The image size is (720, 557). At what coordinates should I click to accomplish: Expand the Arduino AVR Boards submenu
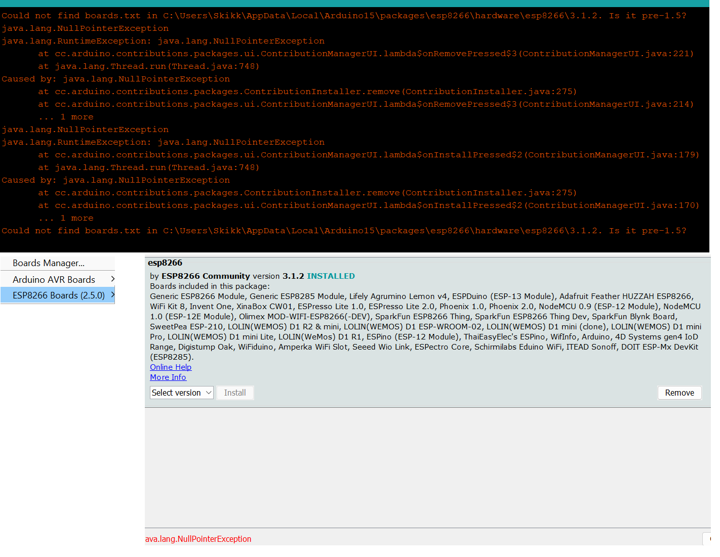click(58, 279)
